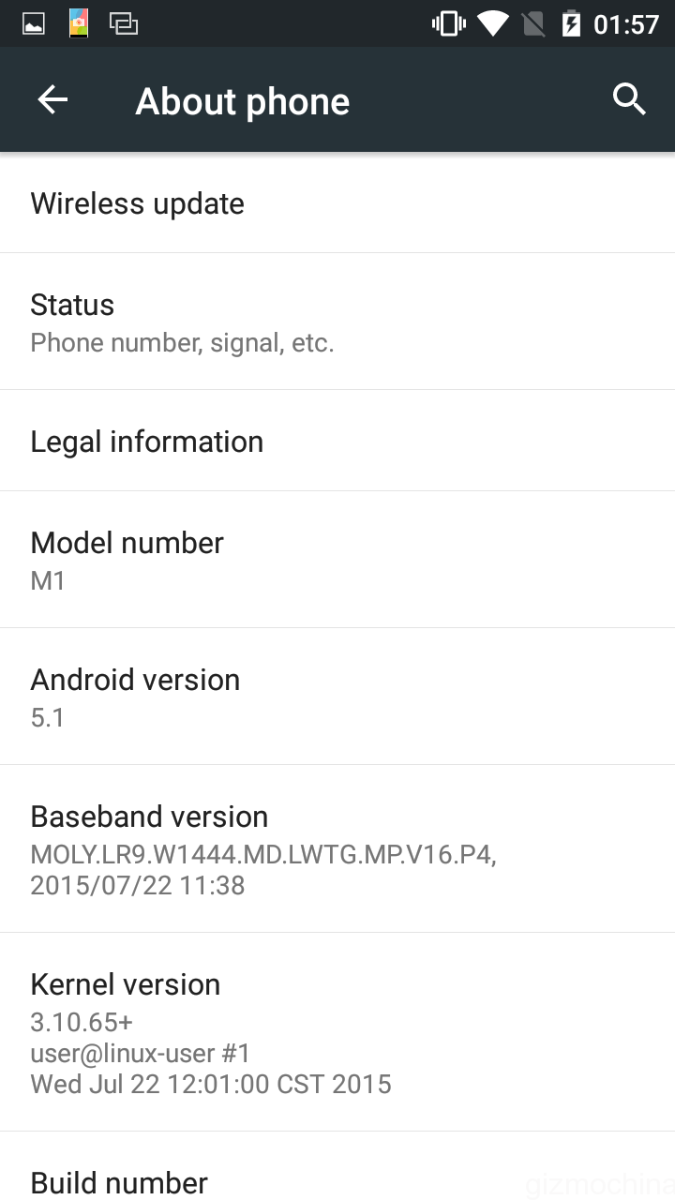Select the Model number M1 entry
Image resolution: width=675 pixels, height=1200 pixels.
click(x=337, y=560)
